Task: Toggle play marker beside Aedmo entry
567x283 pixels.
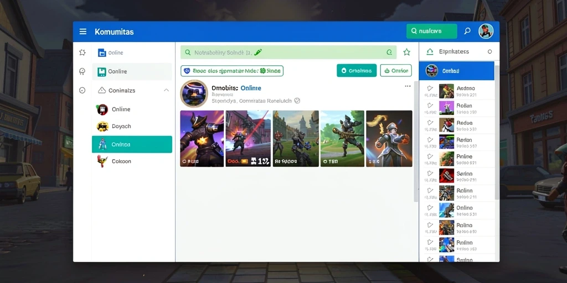Action: point(430,88)
